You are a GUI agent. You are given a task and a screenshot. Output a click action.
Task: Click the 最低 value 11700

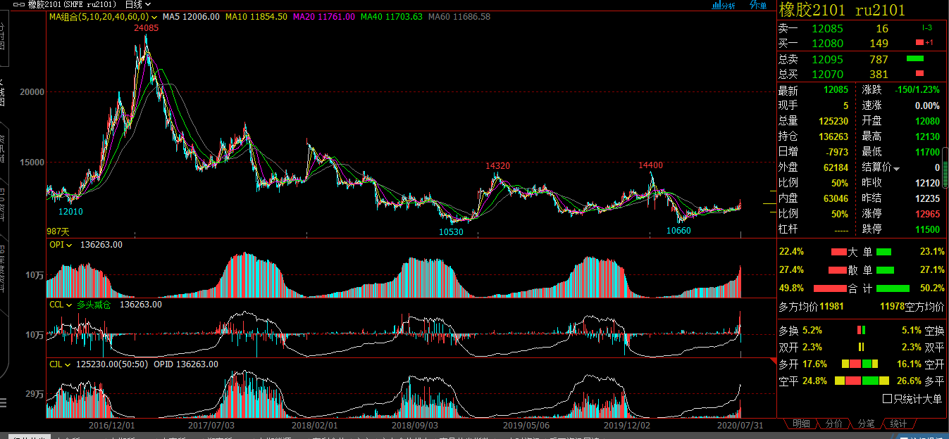click(928, 152)
